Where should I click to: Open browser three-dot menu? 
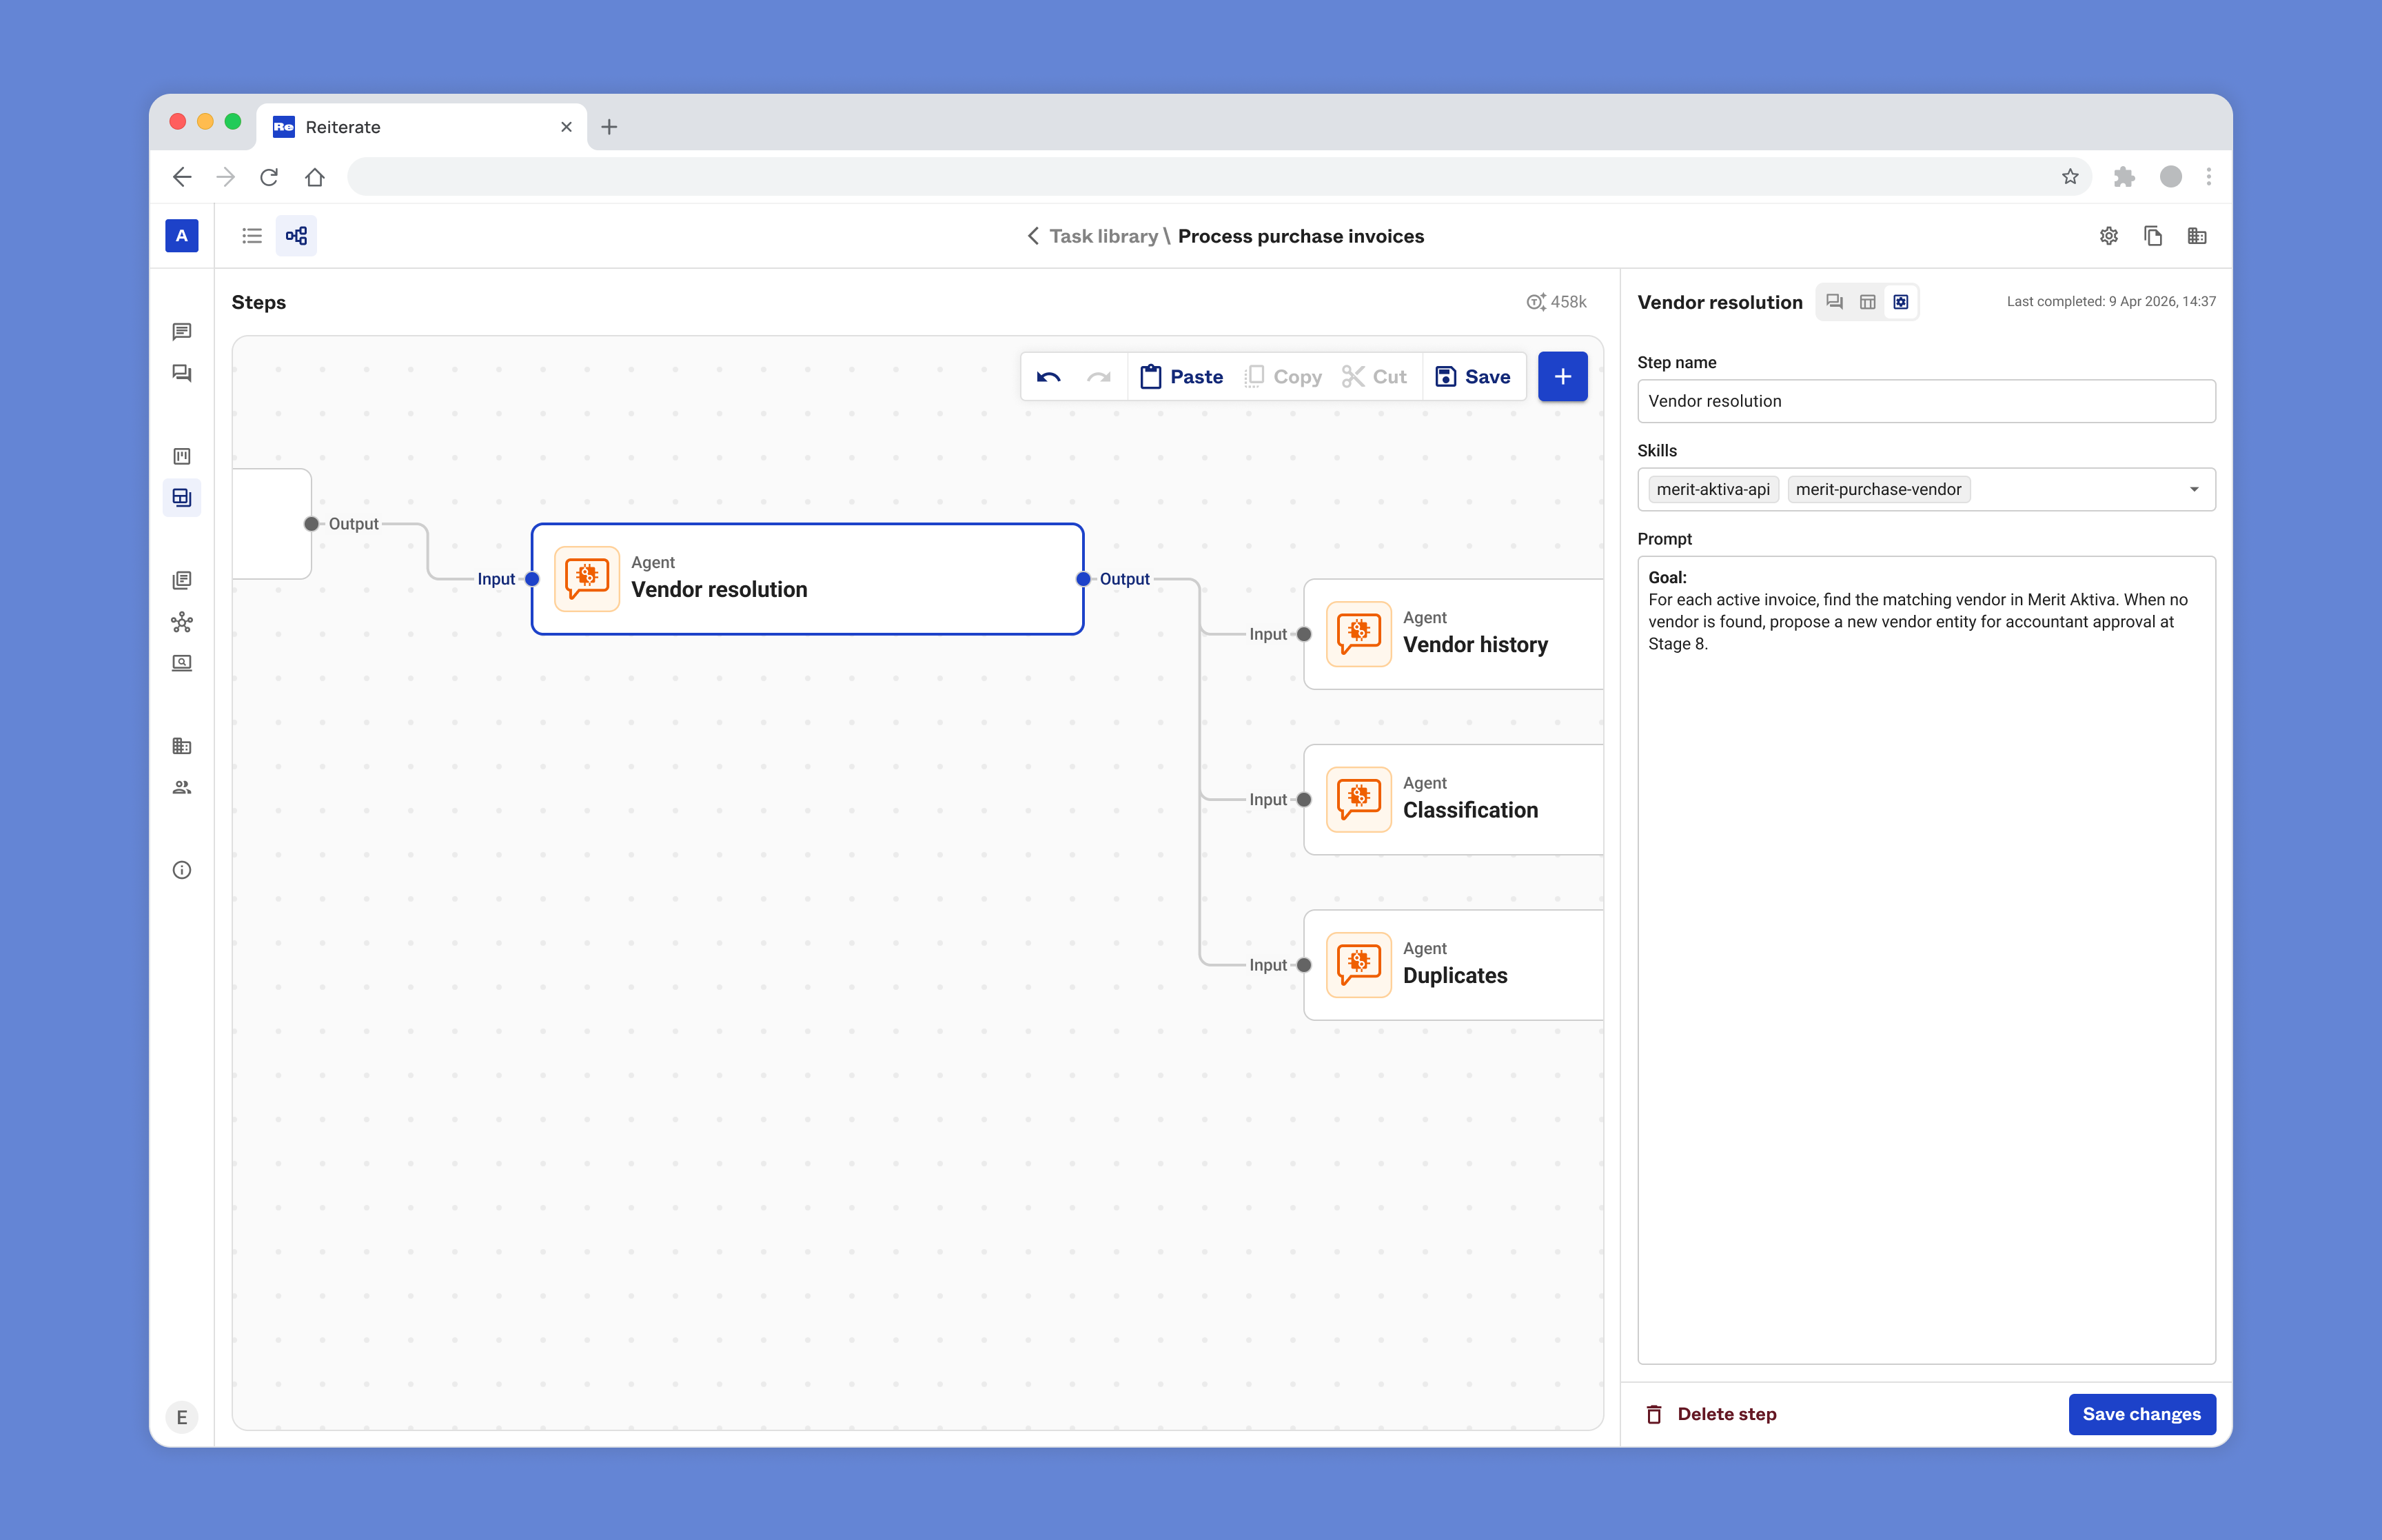pos(2209,177)
